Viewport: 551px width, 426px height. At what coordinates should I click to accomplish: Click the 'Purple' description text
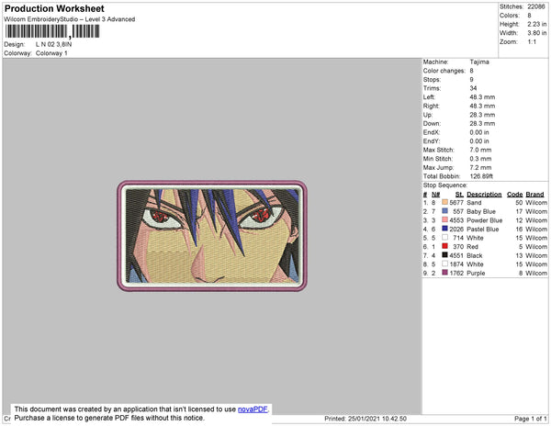476,273
